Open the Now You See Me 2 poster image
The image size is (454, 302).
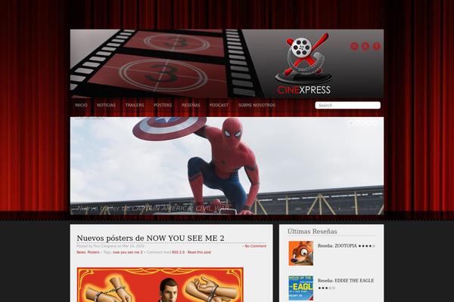point(160,285)
